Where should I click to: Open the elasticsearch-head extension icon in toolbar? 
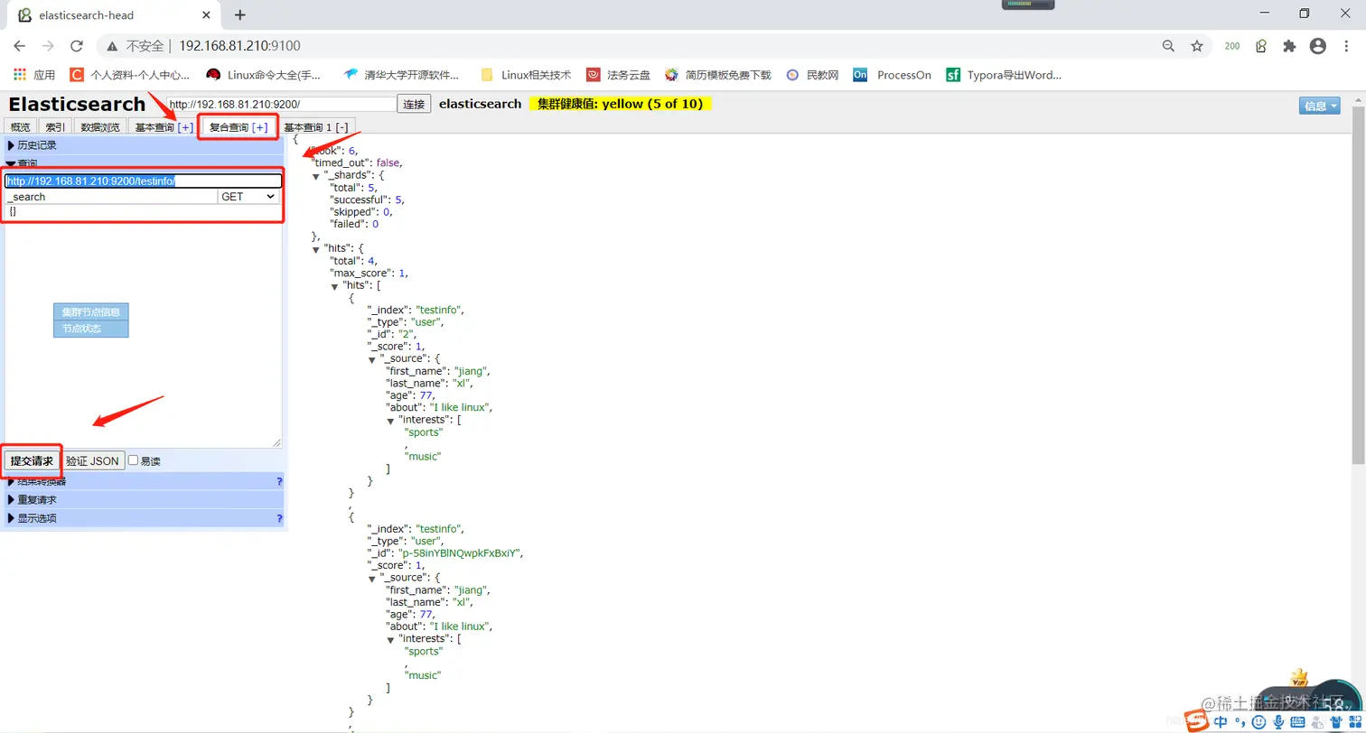[1261, 46]
